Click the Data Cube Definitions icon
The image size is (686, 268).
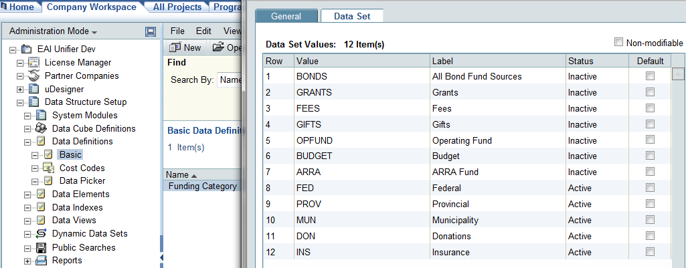coord(41,128)
